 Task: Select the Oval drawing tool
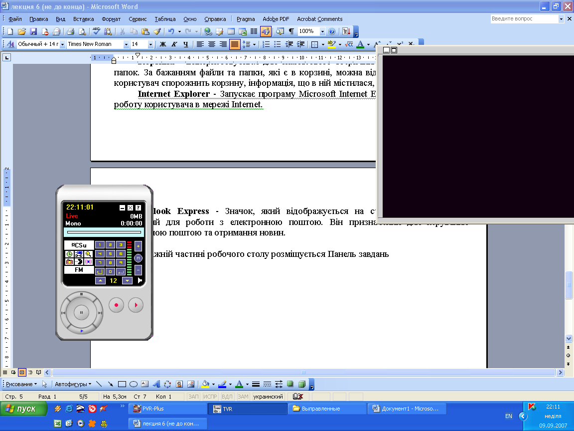tap(133, 384)
